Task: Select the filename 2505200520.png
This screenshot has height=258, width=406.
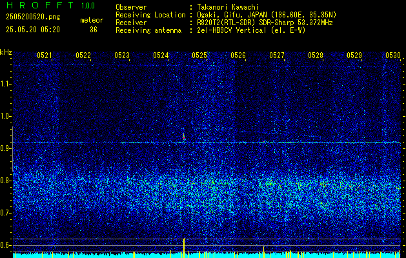Action: coord(33,17)
